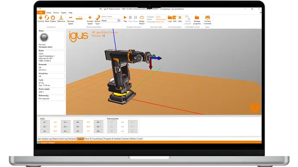Screen dimensions: 298x167
Task: Open the Scene ribbon tab
Action: (x=48, y=13)
